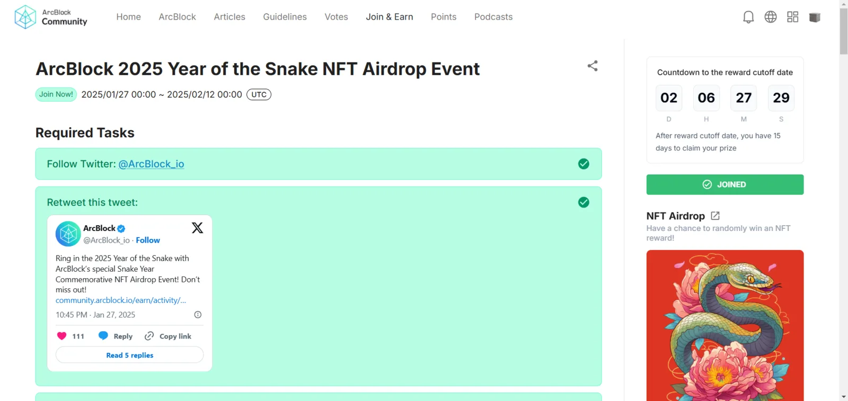848x401 pixels.
Task: Open the language globe icon
Action: coord(771,17)
